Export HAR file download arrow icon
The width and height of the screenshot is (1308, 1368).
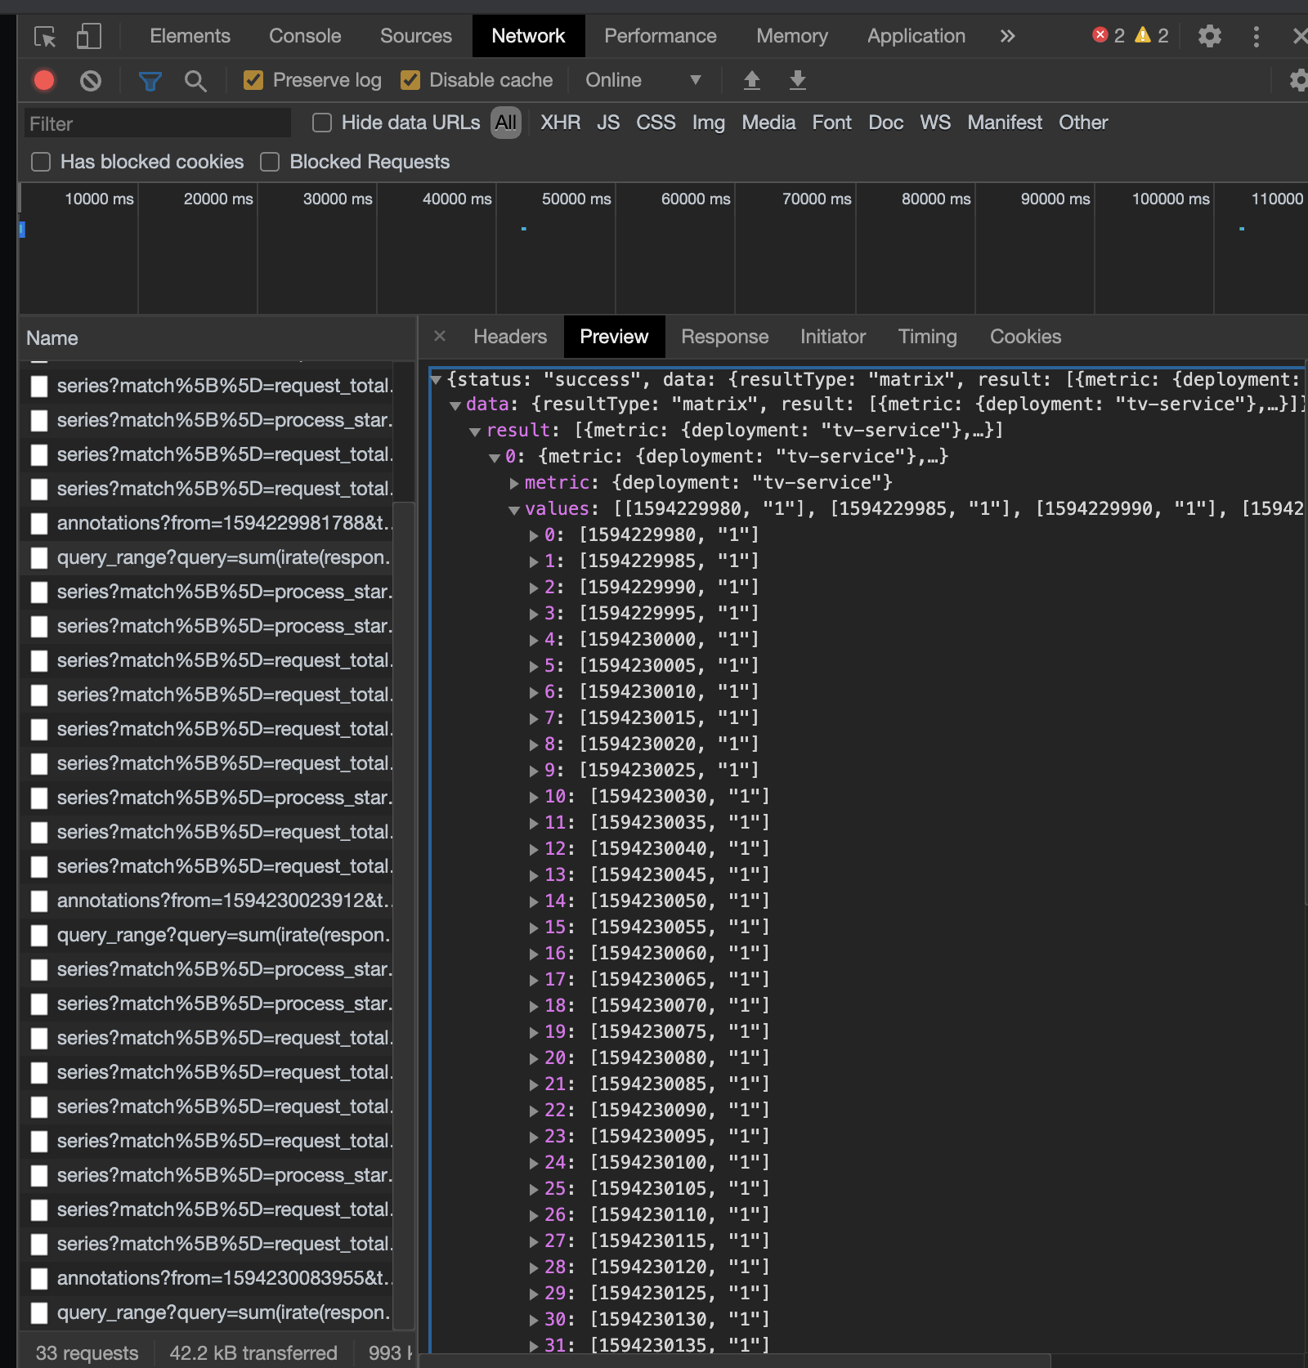pos(798,80)
